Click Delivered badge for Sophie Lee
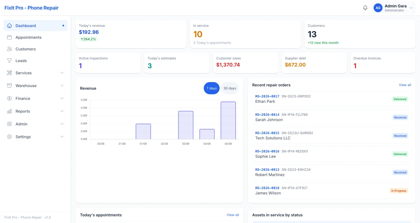420x223 pixels. [400, 154]
